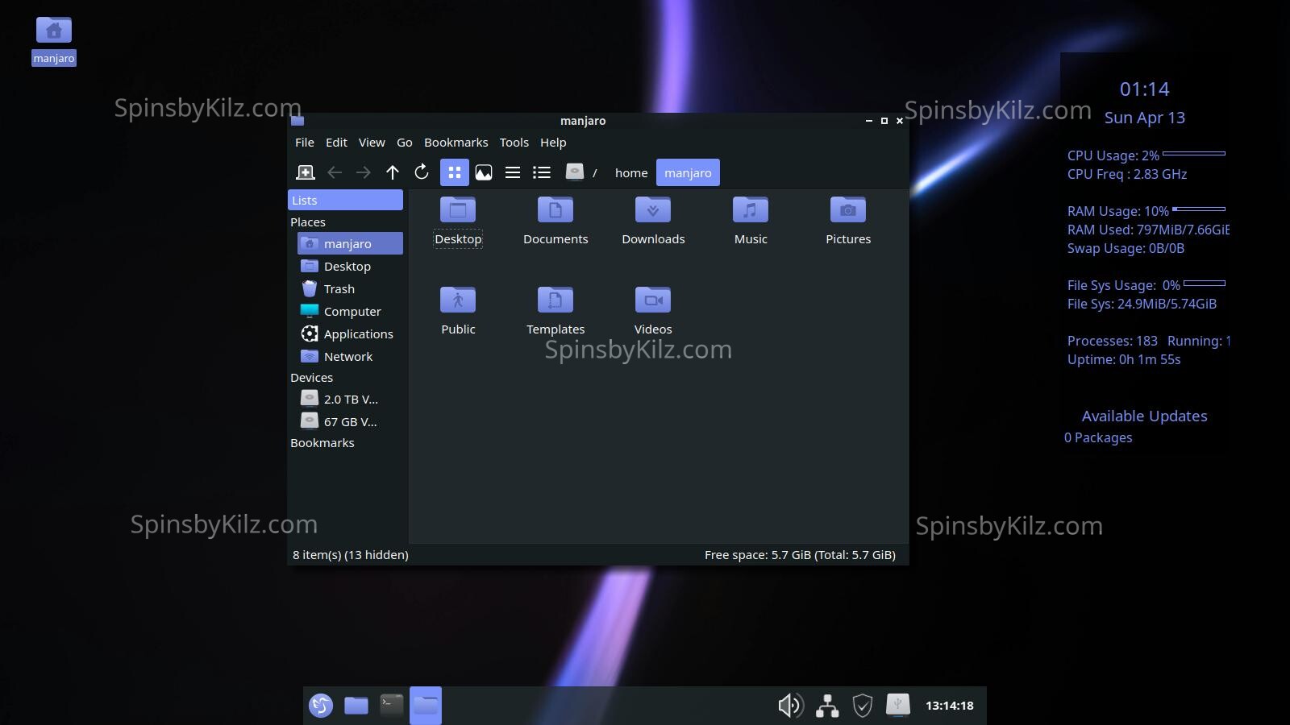This screenshot has height=725, width=1290.
Task: Open the File menu
Action: (305, 143)
